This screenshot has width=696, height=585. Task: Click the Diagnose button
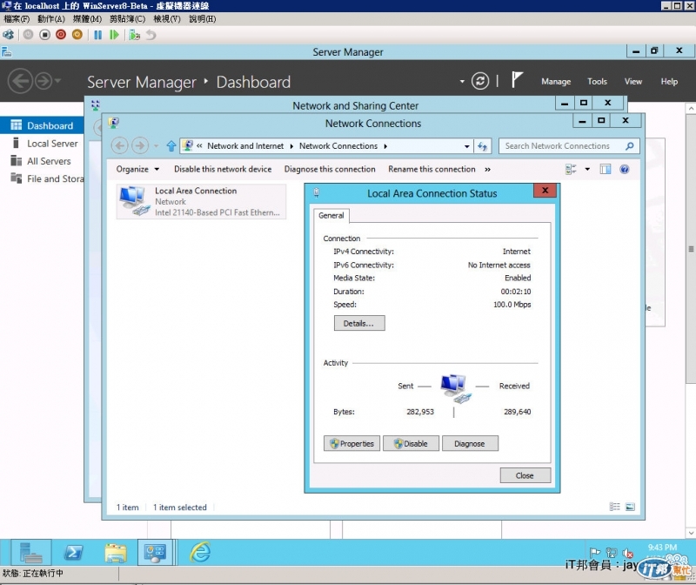(x=470, y=443)
